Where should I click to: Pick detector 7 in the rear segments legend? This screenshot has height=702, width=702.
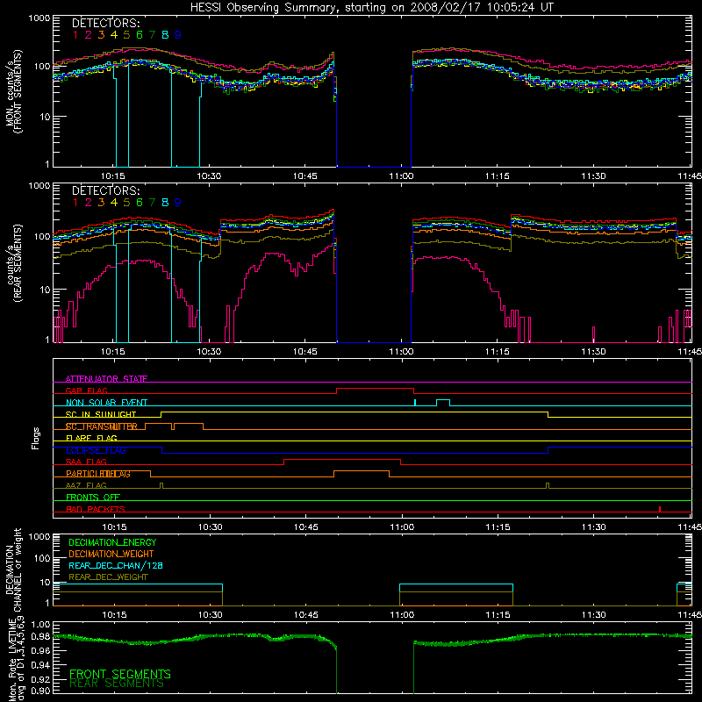152,203
